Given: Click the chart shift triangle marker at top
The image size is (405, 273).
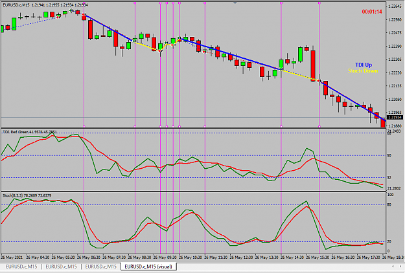Looking at the screenshot, I should point(235,3).
